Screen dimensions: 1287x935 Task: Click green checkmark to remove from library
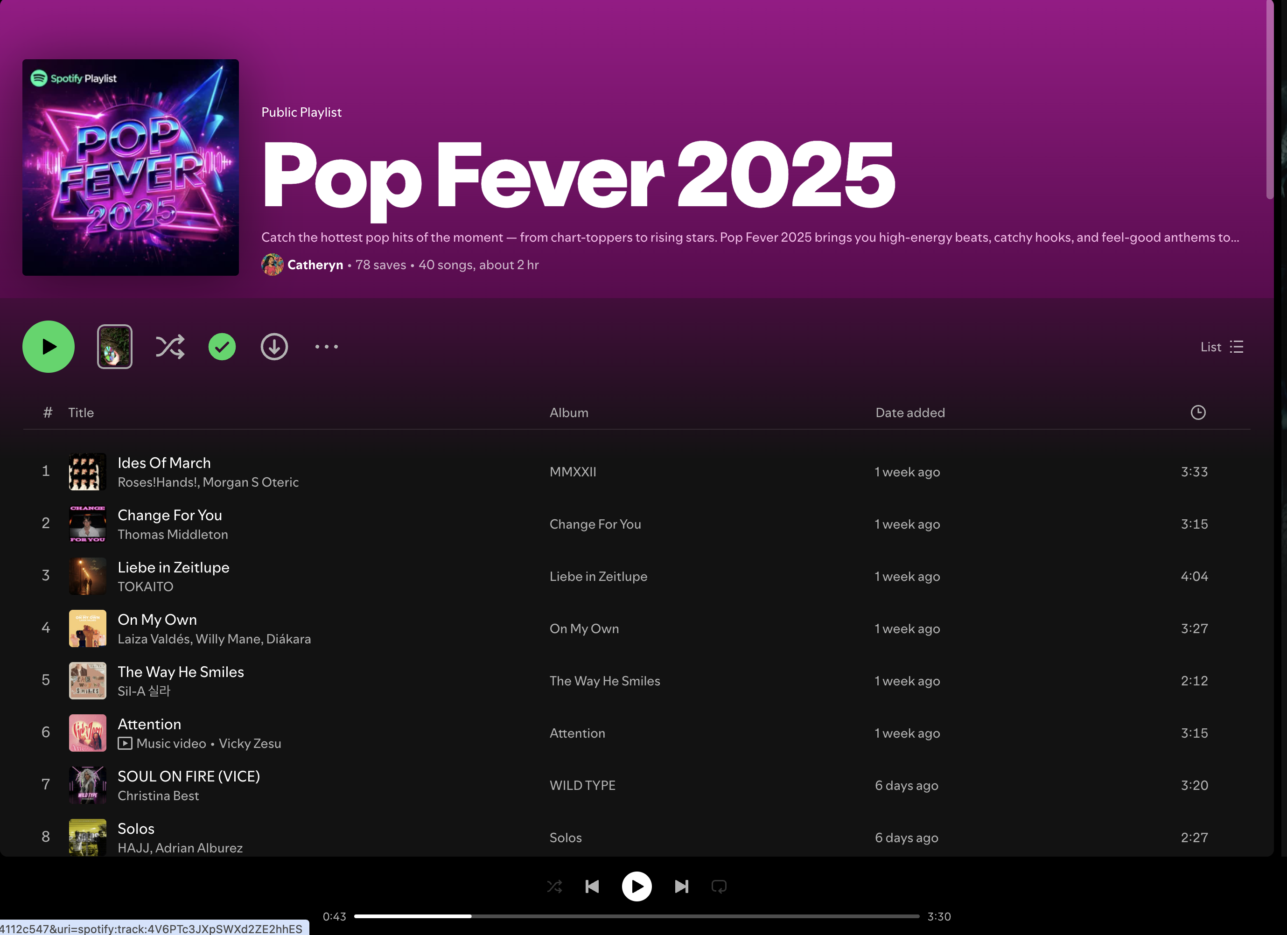[x=222, y=347]
